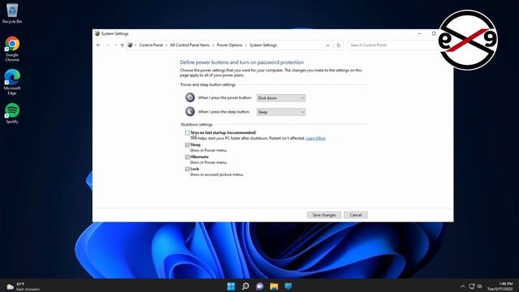
Task: Uncheck the Sleep checkbox
Action: 187,145
